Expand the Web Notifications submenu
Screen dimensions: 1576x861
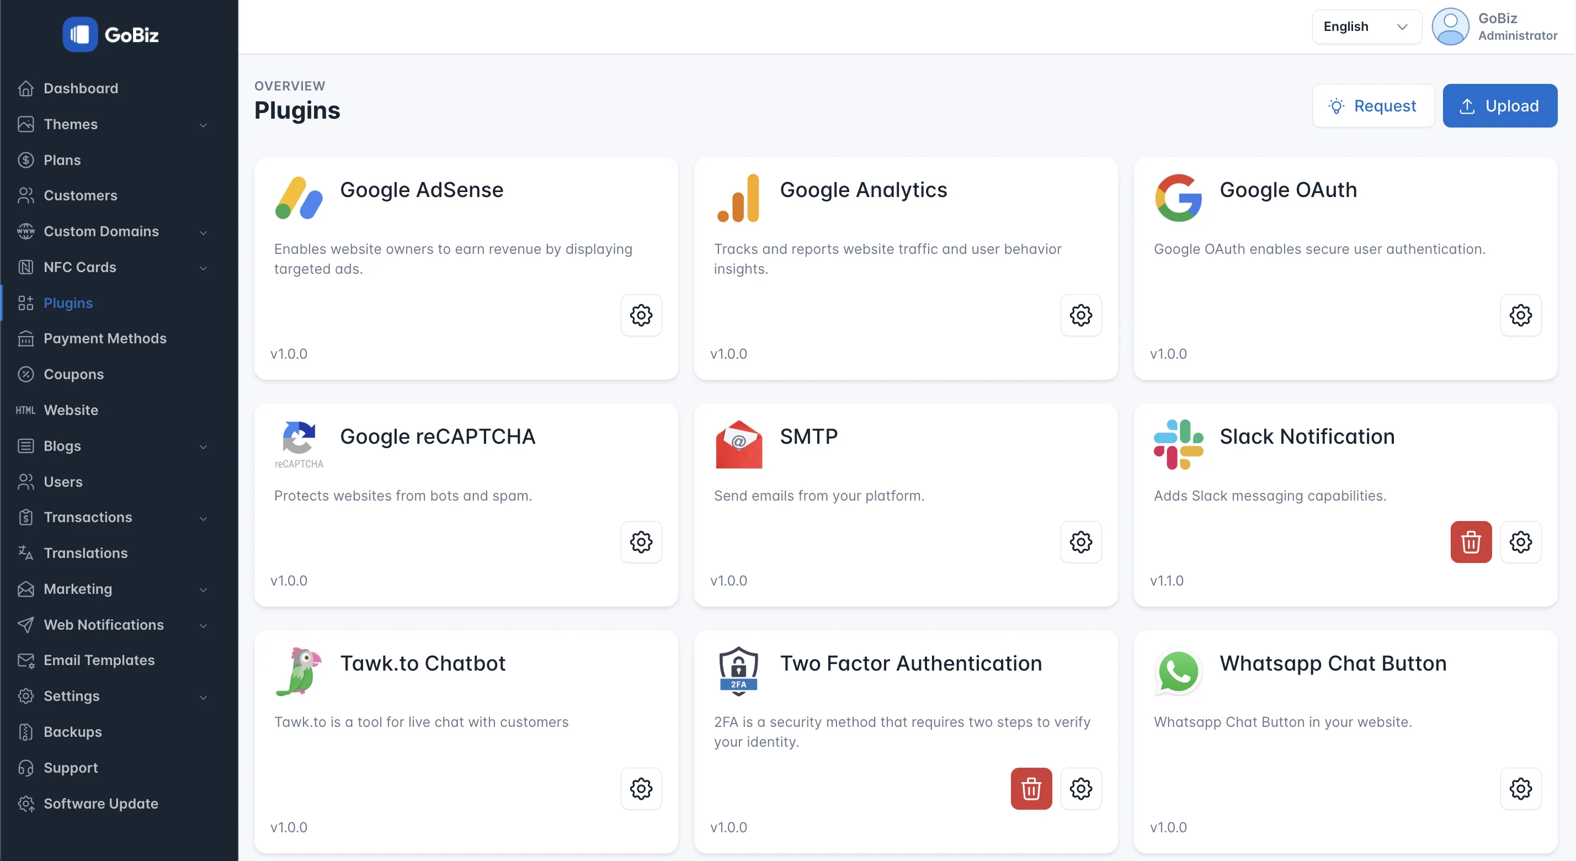[113, 625]
